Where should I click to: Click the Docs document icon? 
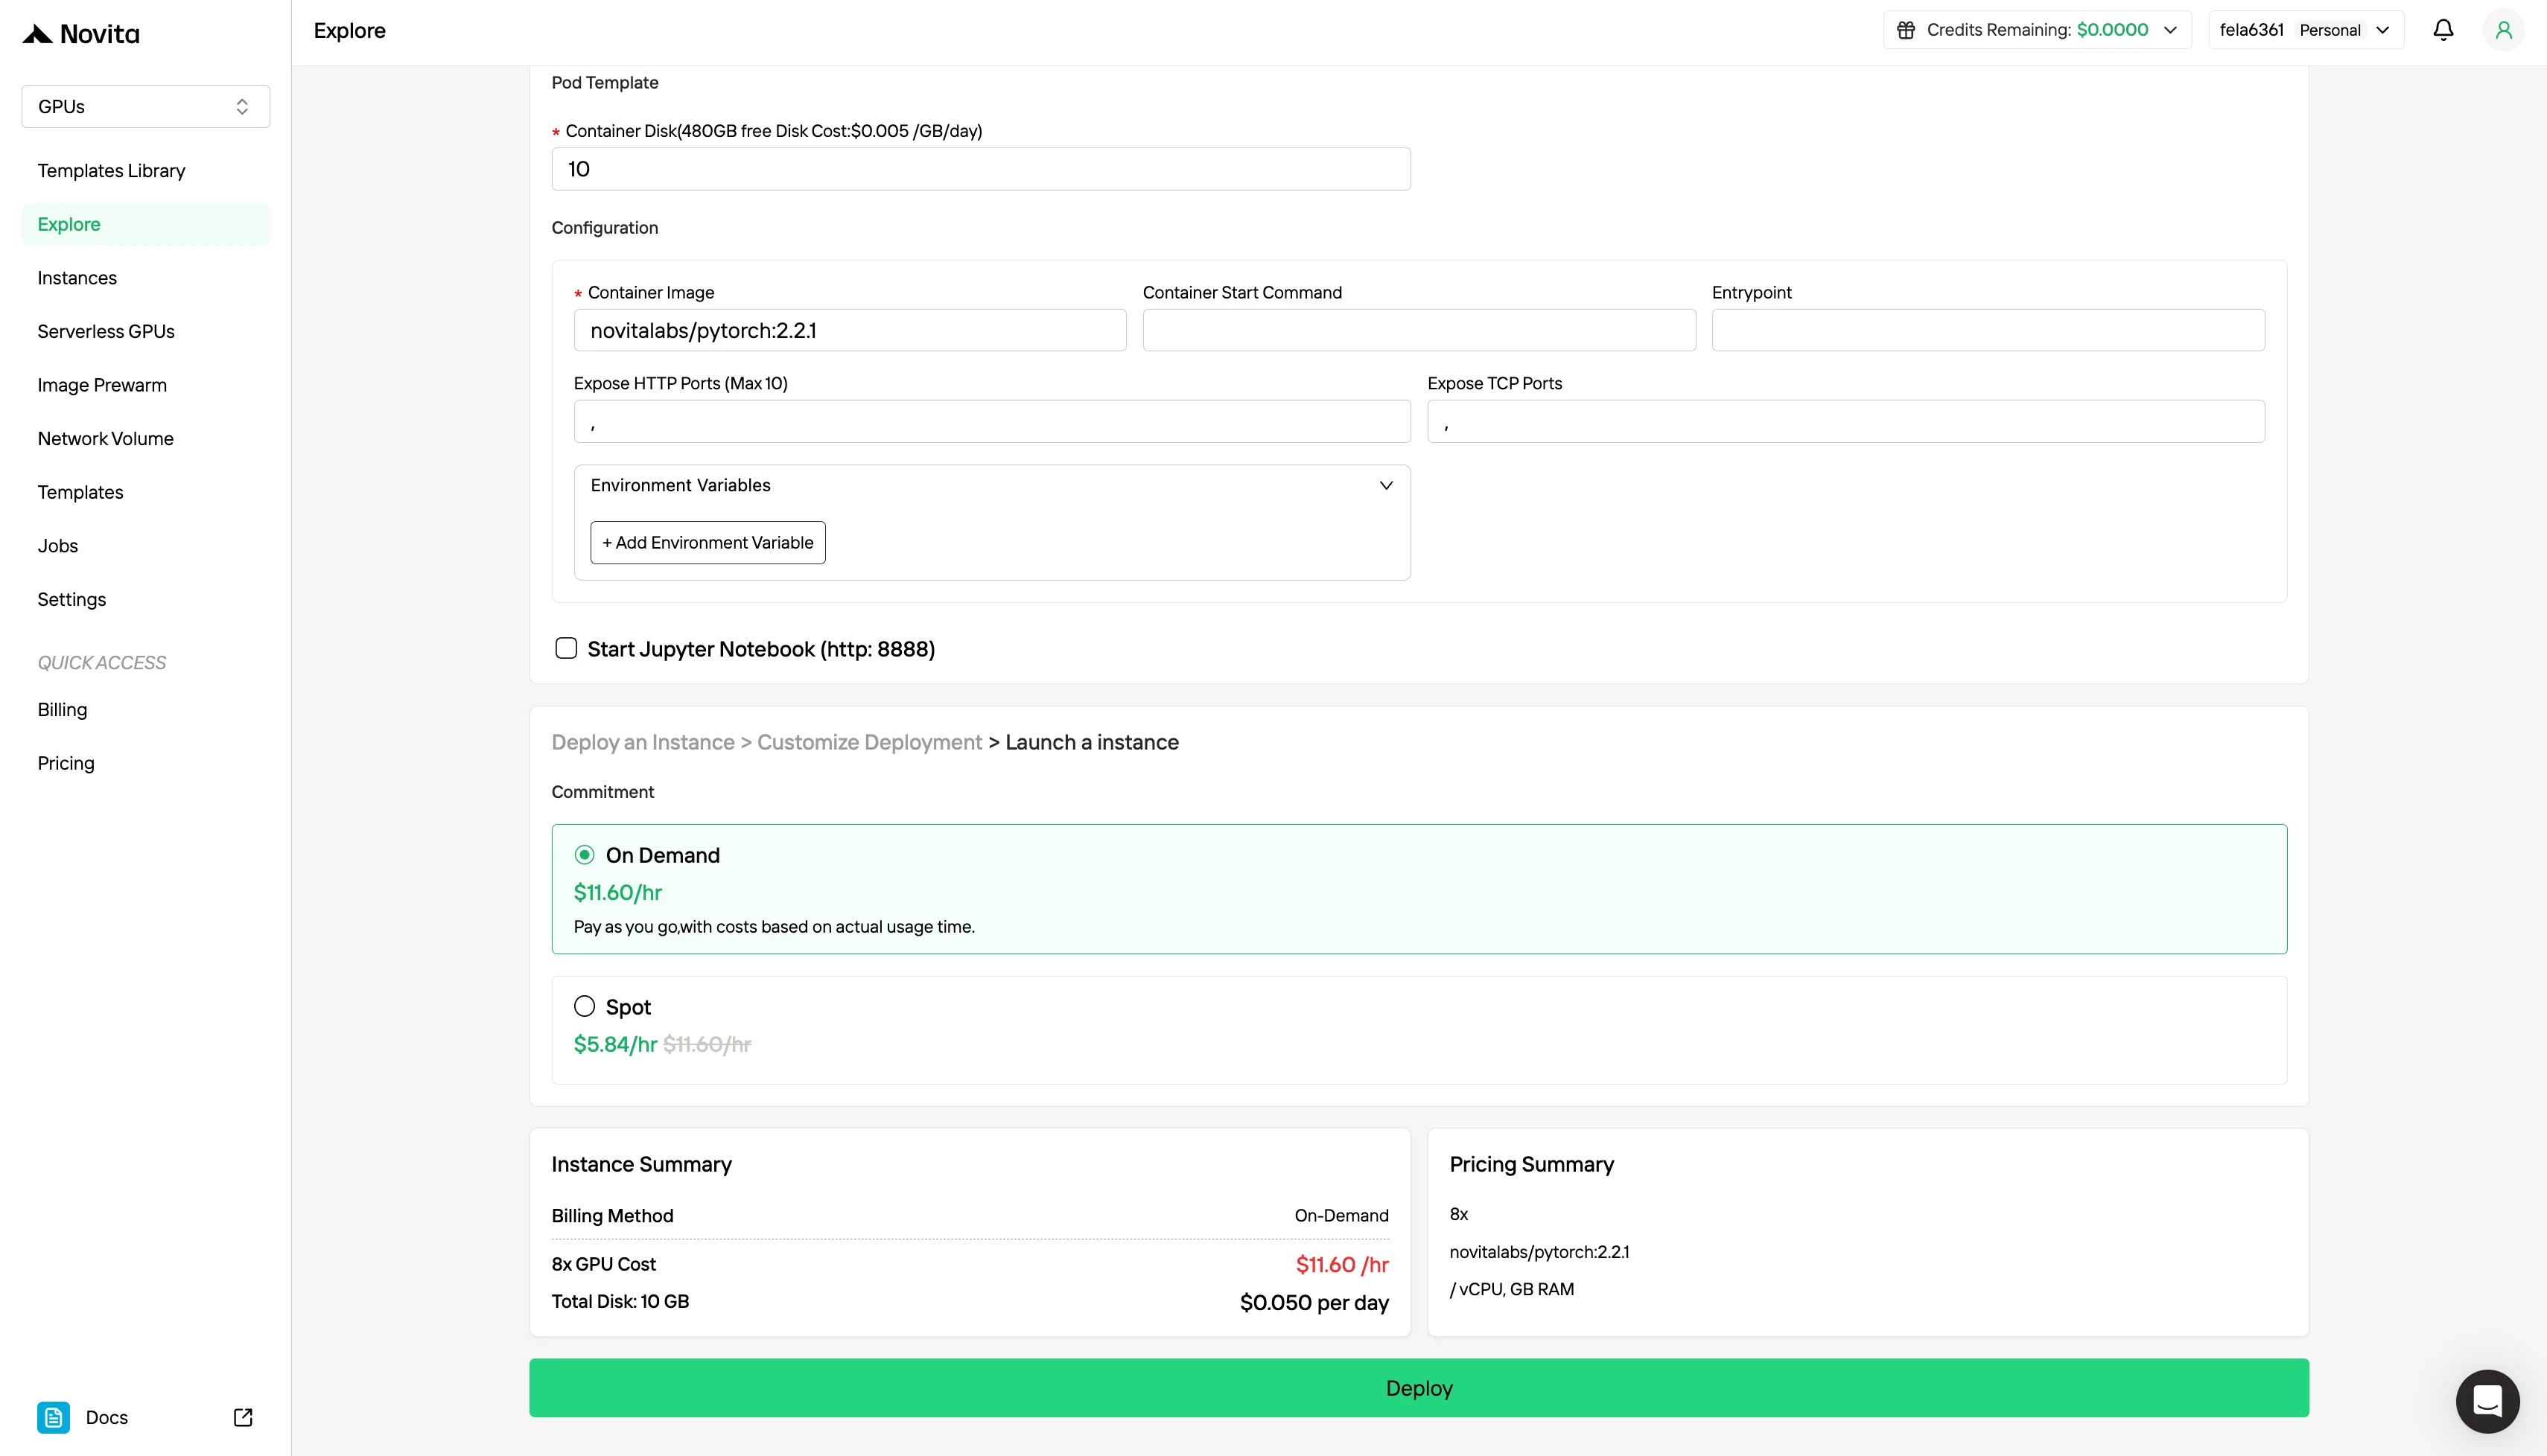(x=54, y=1417)
